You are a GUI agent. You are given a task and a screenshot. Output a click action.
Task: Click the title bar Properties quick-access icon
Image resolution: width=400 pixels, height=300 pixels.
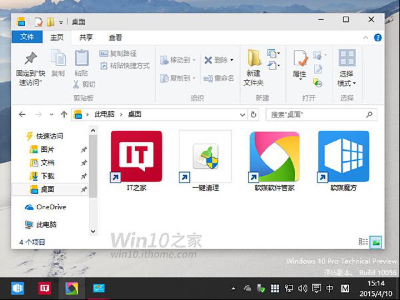tap(39, 22)
